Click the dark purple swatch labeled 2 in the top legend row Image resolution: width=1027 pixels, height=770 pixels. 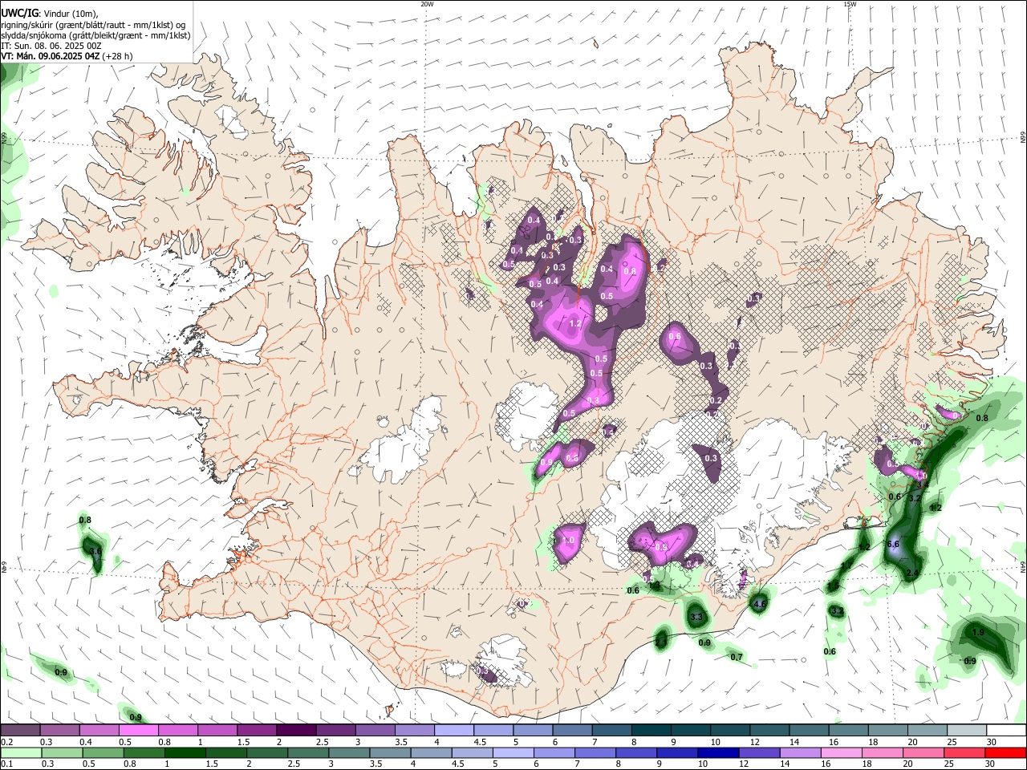(x=296, y=731)
